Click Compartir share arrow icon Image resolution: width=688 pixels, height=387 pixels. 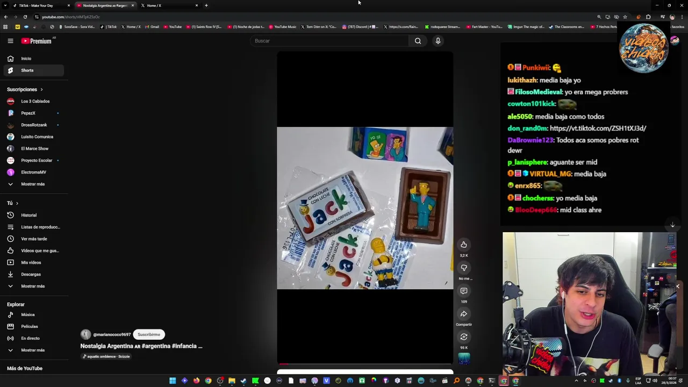tap(464, 314)
